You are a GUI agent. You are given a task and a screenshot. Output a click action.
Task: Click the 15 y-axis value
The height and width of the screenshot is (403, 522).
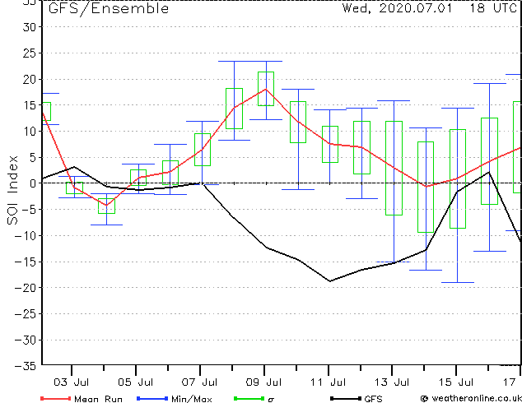coord(29,105)
